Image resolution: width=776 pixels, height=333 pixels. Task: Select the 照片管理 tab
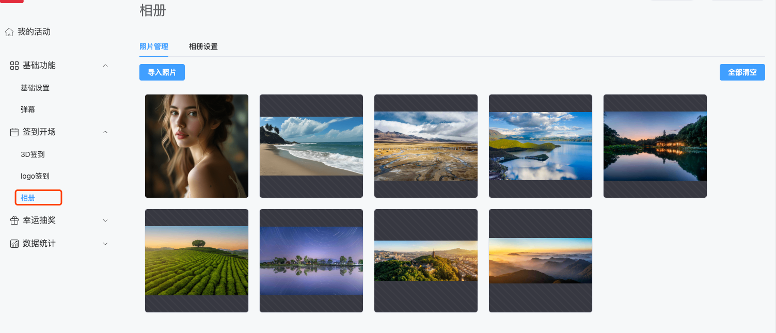(154, 46)
